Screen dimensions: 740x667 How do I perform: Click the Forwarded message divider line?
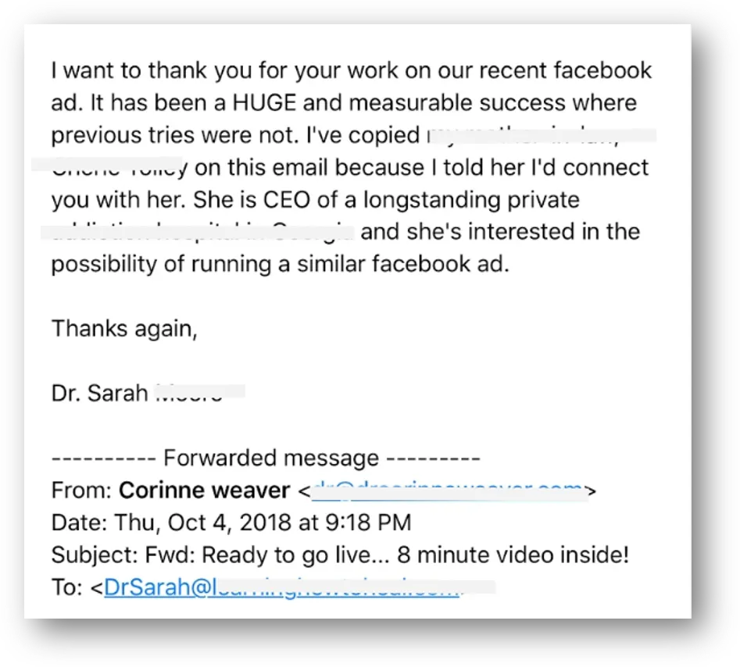tap(266, 458)
